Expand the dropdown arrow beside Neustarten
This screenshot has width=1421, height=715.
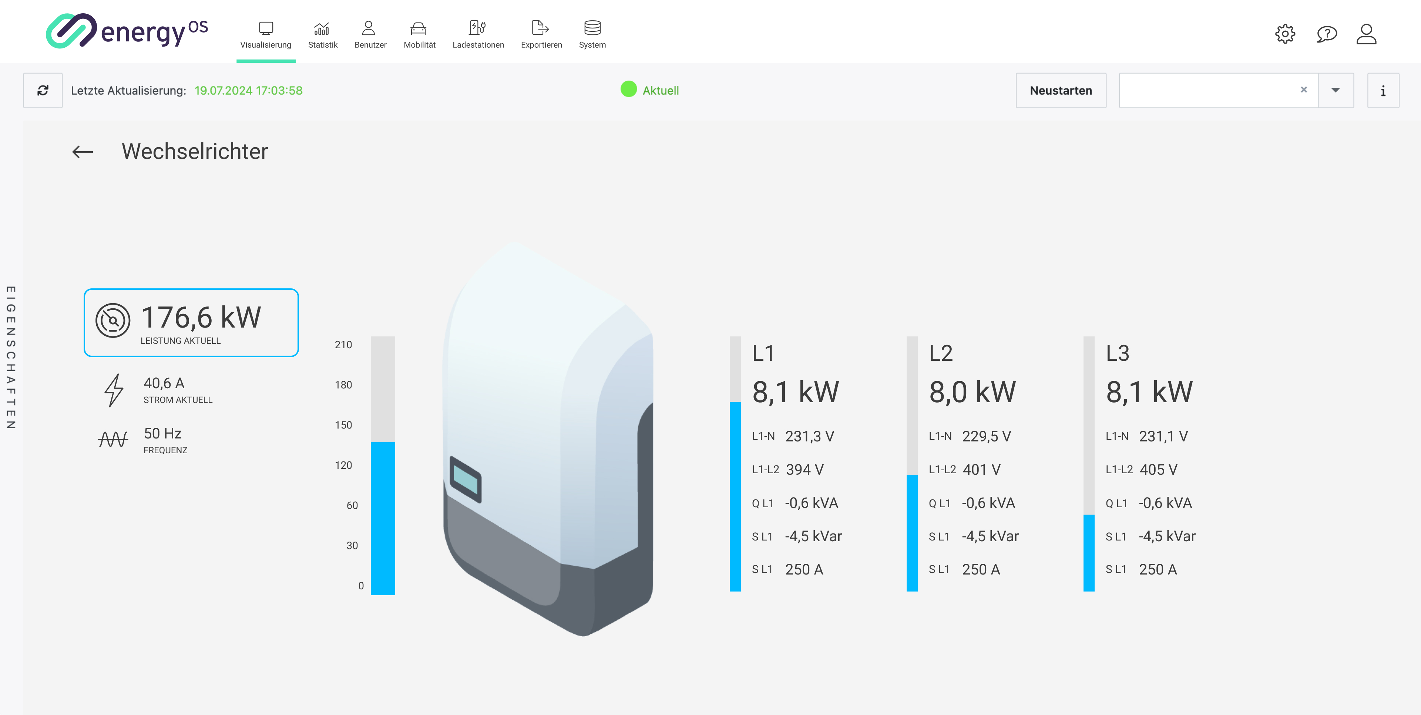[x=1335, y=91]
